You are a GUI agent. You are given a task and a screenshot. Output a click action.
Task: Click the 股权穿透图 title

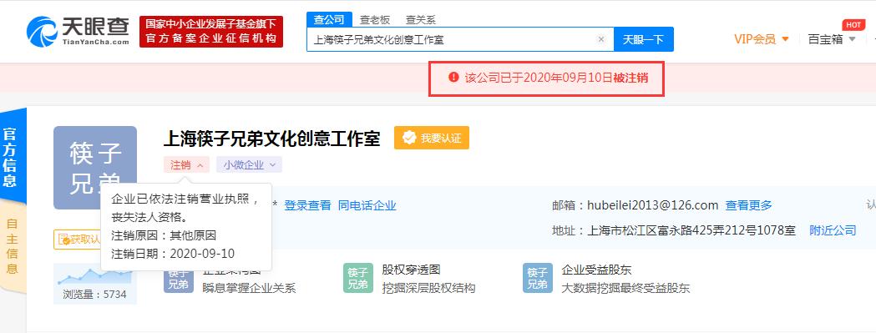[411, 270]
